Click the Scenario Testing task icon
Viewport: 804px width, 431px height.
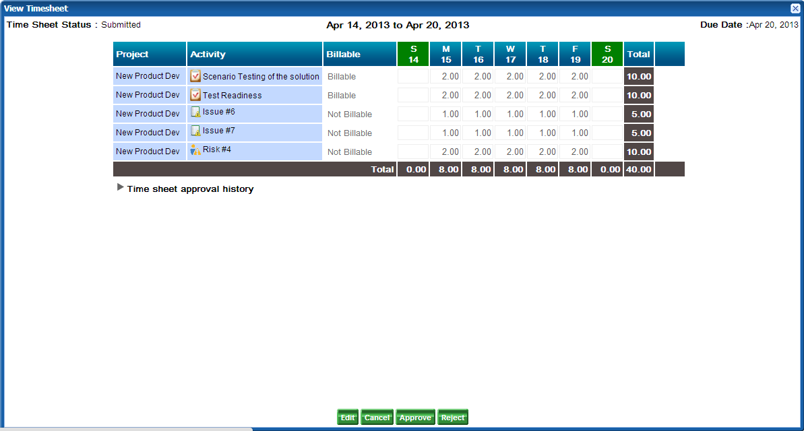point(195,76)
